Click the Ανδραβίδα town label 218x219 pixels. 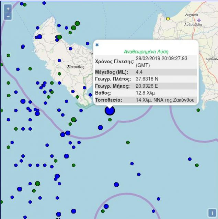[193, 24]
